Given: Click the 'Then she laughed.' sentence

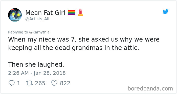Looking at the screenshot, I should point(36,65).
